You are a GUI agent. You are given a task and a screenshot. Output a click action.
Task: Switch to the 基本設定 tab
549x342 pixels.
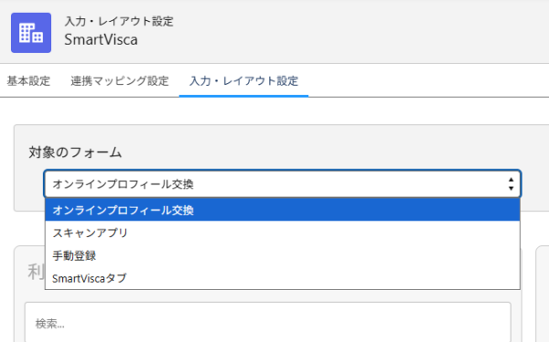click(x=28, y=80)
